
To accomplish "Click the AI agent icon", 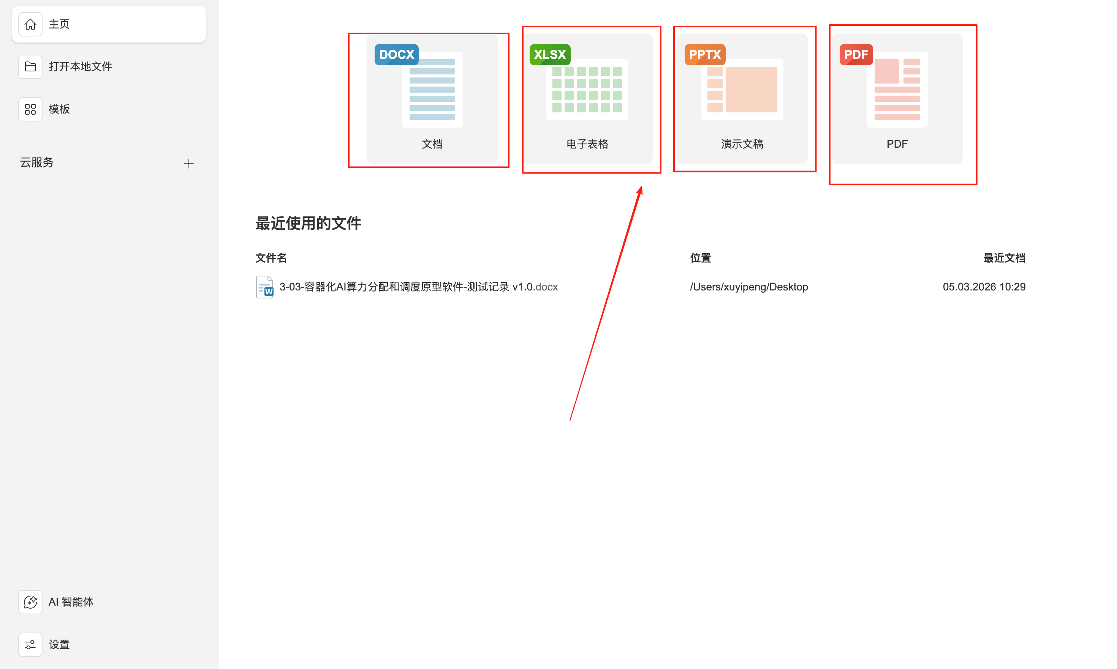I will click(x=30, y=602).
